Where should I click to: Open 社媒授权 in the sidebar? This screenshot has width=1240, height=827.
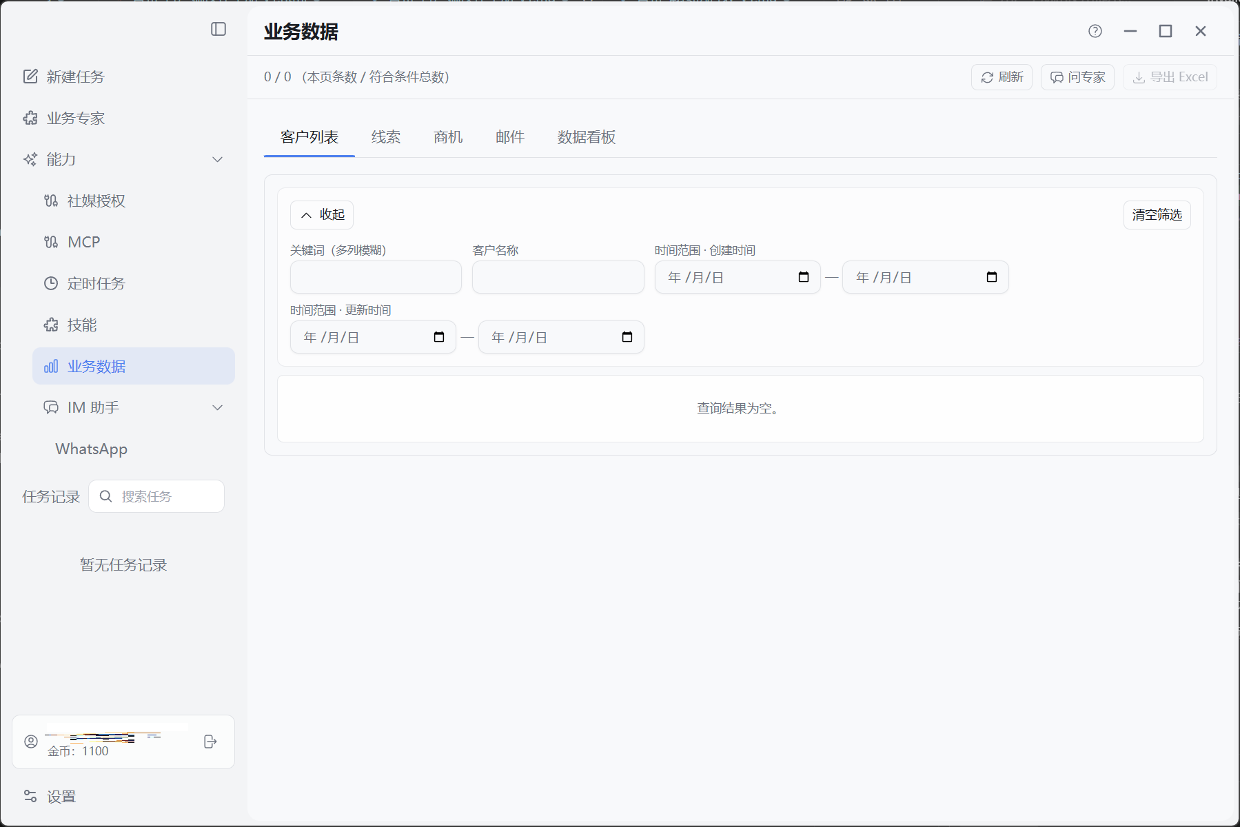[x=96, y=201]
